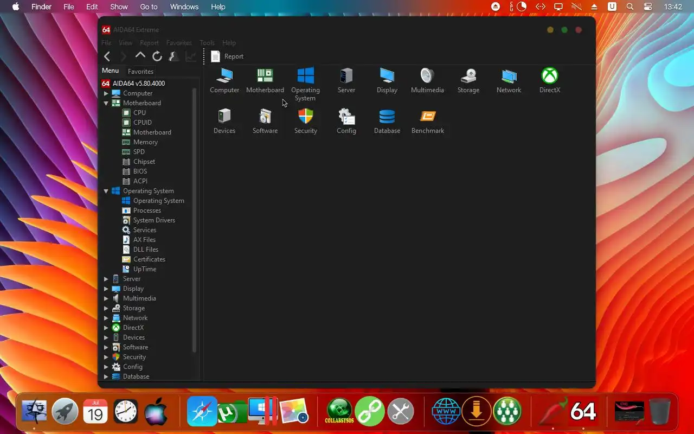Go forward with the right arrow
Image resolution: width=694 pixels, height=434 pixels.
pyautogui.click(x=124, y=56)
